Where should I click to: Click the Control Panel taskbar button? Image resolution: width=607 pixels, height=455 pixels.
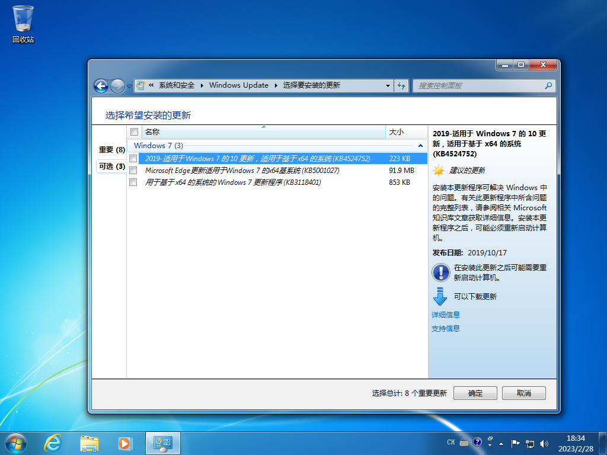tap(162, 443)
